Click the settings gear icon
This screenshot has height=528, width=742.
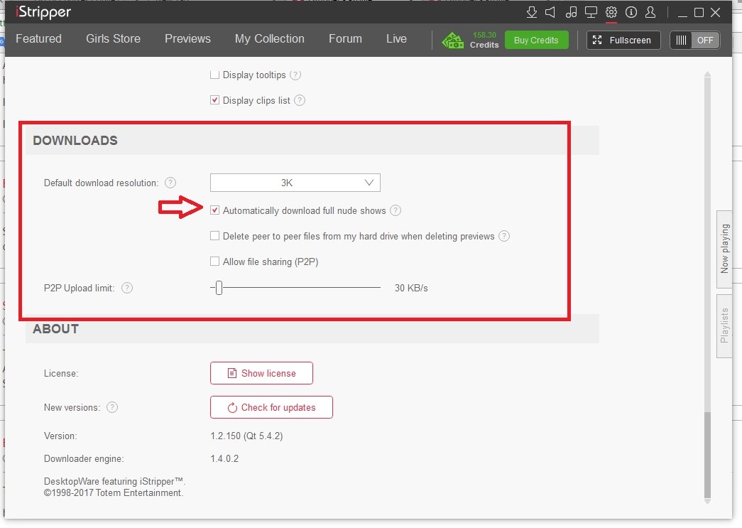tap(611, 12)
